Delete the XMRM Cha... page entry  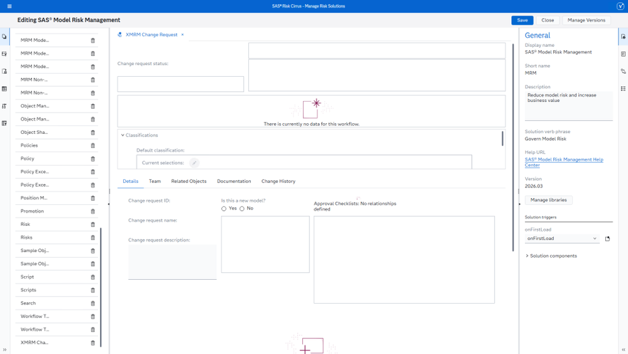[92, 343]
